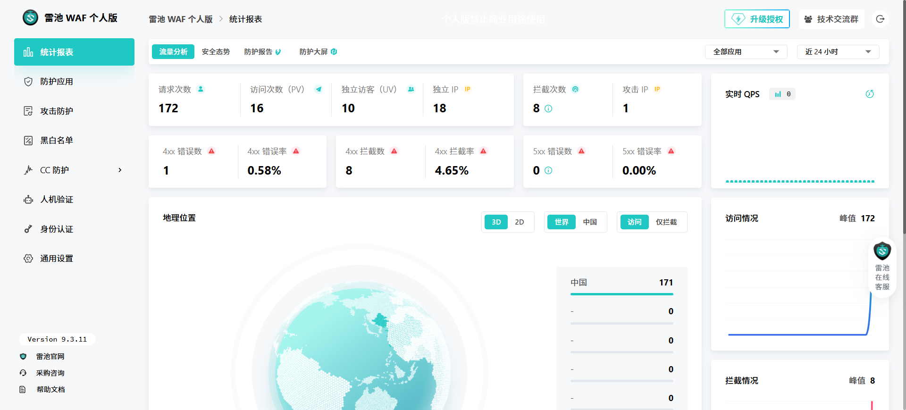Viewport: 906px width, 410px height.
Task: Click the 4xx 拦截率 value 4.65%
Action: click(x=452, y=170)
